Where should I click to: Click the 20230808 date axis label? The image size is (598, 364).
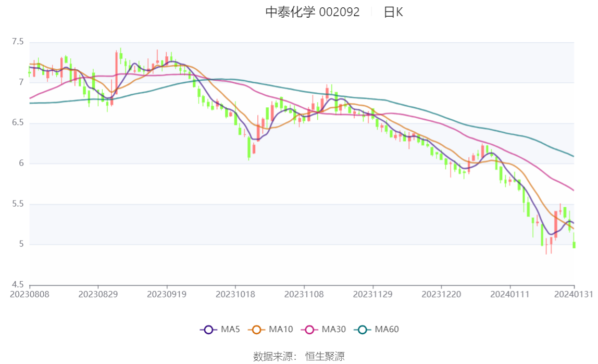(30, 295)
